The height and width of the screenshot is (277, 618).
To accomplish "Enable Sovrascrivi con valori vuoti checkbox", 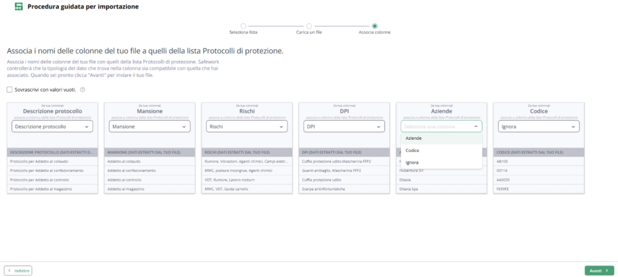I will [x=10, y=90].
